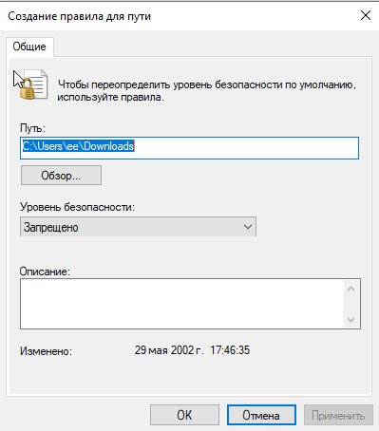379x431 pixels.
Task: Click the dialog title Создание правила для пути
Action: tap(79, 16)
